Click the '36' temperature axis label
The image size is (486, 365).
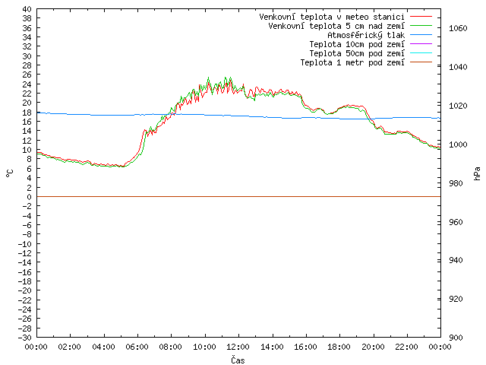[x=27, y=28]
